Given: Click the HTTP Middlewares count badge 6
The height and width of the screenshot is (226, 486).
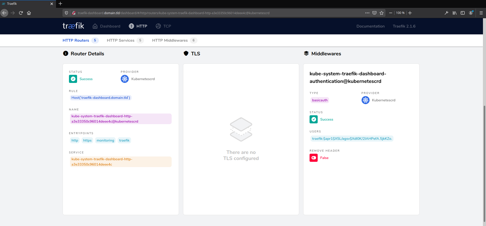Looking at the screenshot, I should (193, 40).
